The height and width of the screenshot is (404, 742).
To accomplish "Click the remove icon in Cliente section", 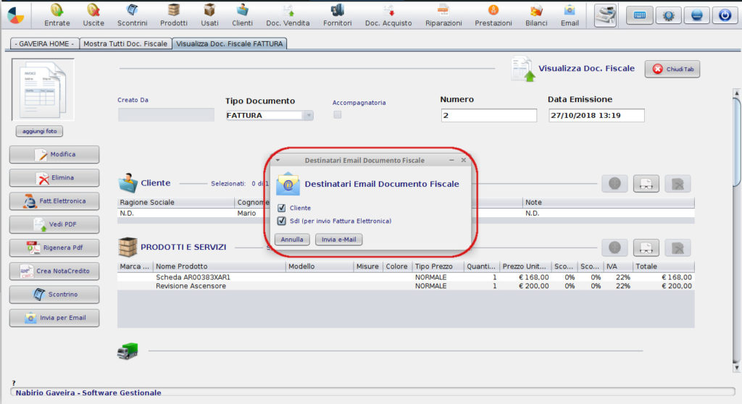I will click(x=678, y=184).
